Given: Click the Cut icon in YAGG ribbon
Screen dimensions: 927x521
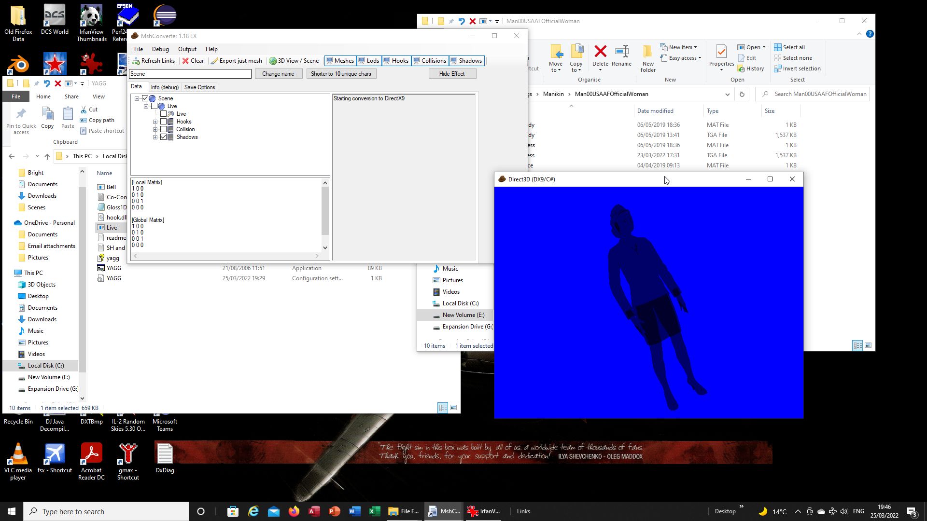Looking at the screenshot, I should pyautogui.click(x=89, y=110).
